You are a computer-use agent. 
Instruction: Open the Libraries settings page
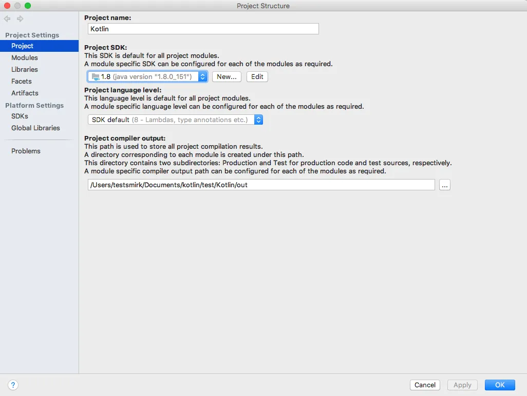tap(25, 69)
